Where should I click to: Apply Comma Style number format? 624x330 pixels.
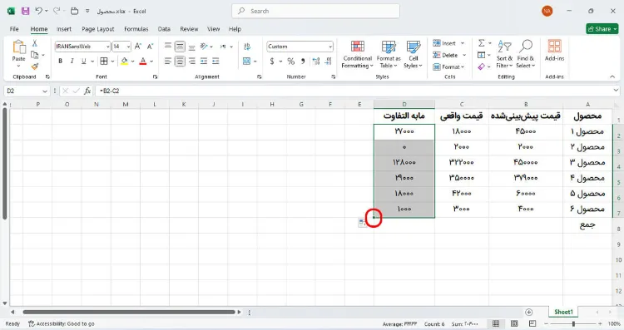pos(303,61)
